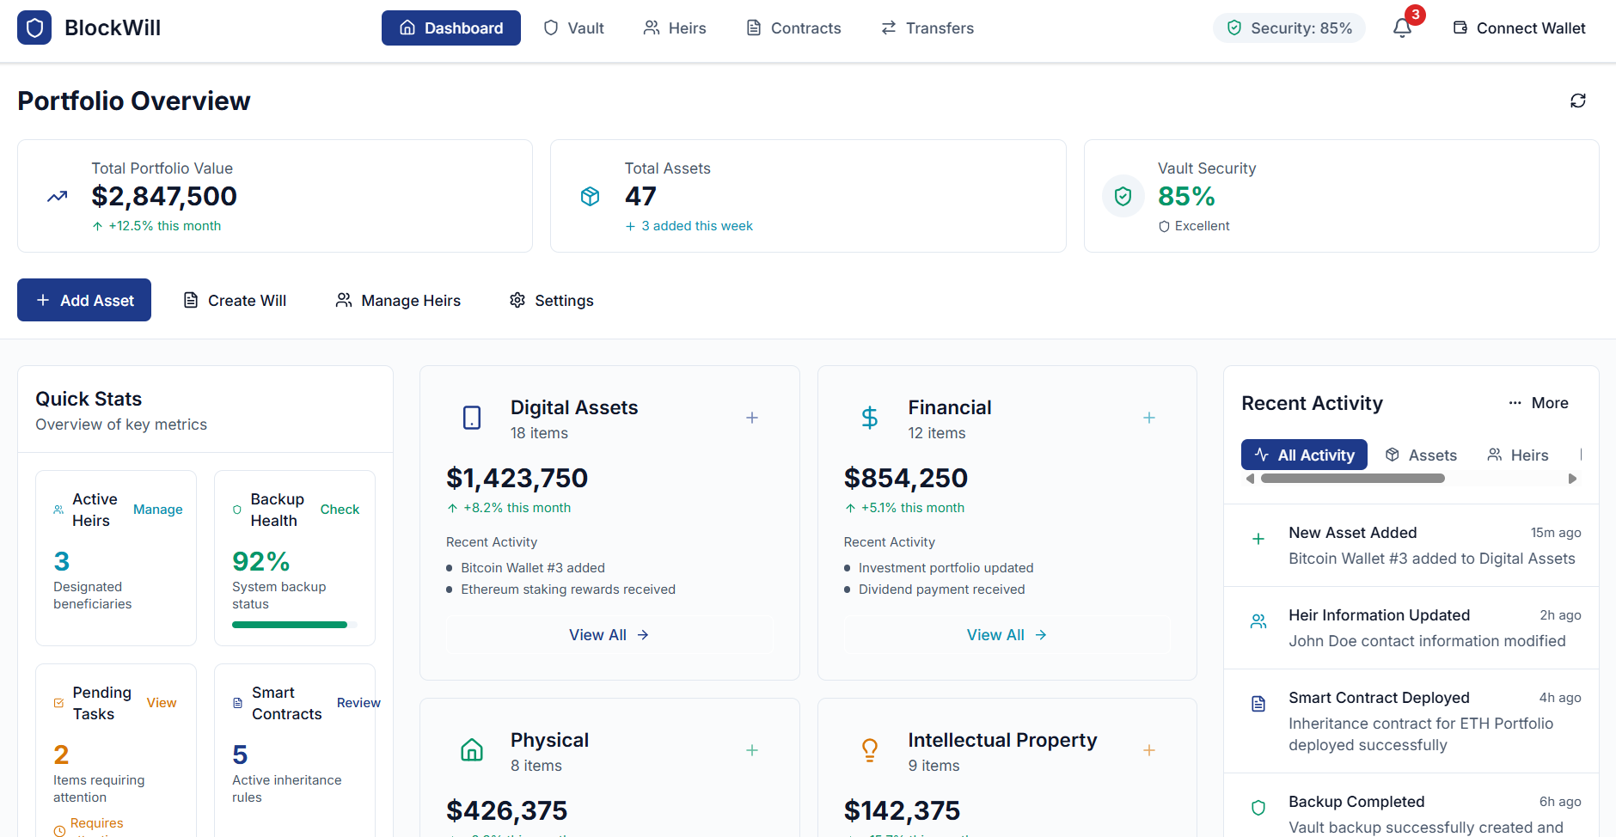The image size is (1616, 837).
Task: Click the Backup Health progress bar
Action: coord(295,625)
